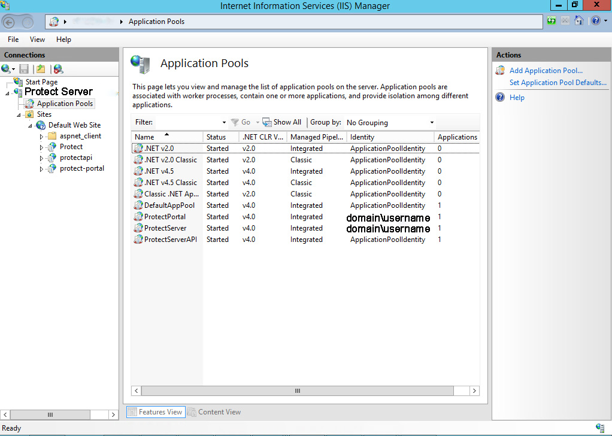Collapse the Protect Server tree node
This screenshot has height=436, width=612.
point(7,93)
